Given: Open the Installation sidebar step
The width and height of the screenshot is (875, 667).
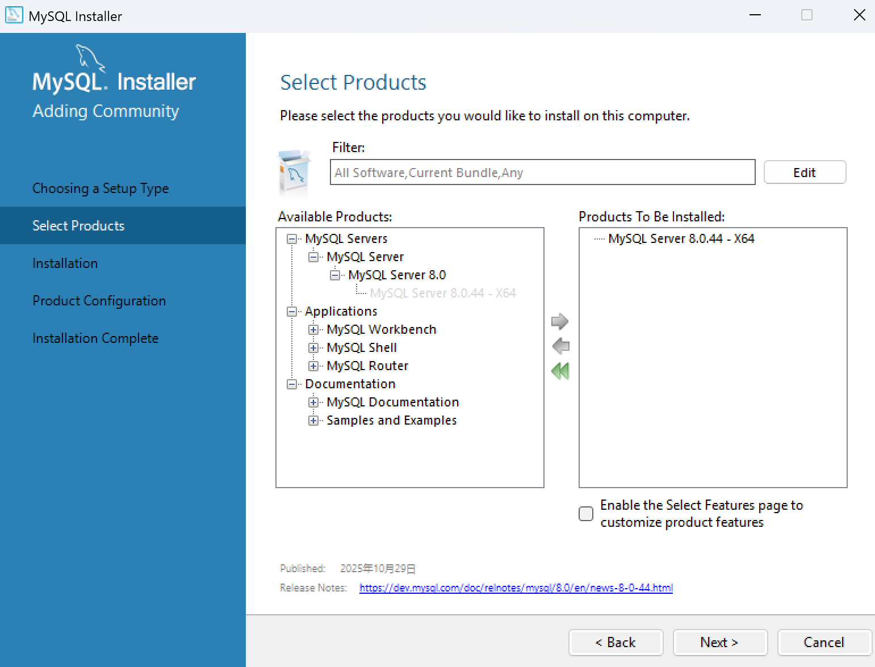Looking at the screenshot, I should 65,263.
